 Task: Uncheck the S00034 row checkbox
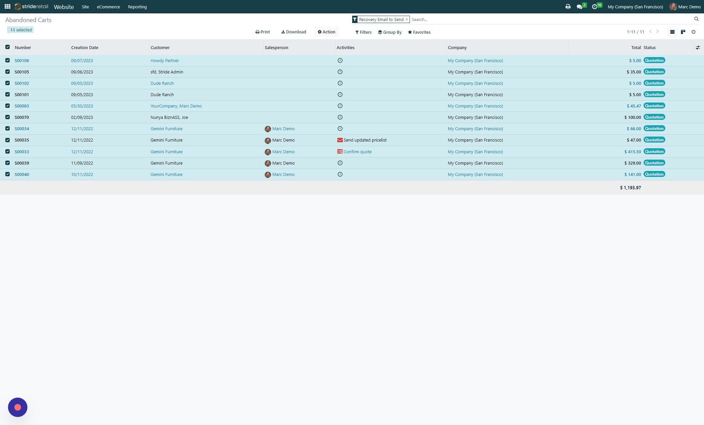(x=7, y=129)
